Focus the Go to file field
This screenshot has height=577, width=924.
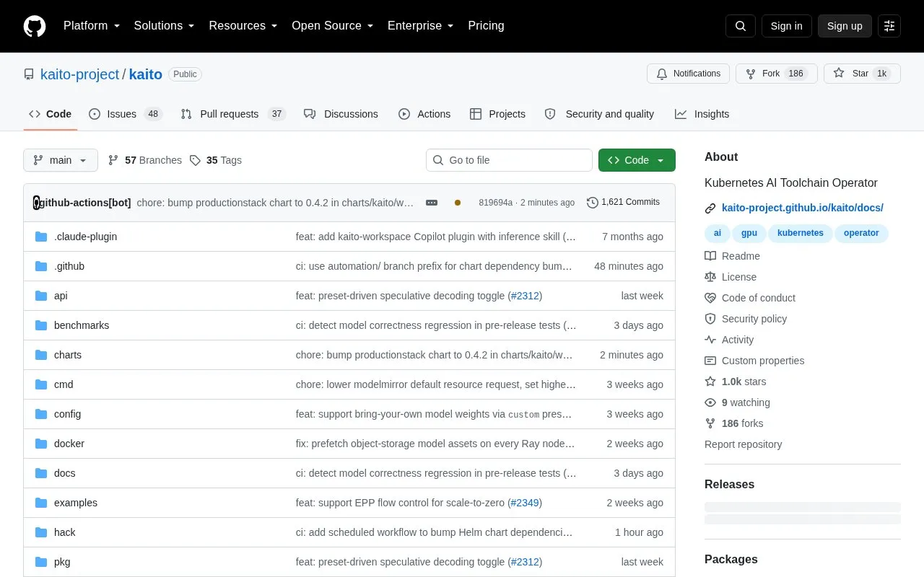509,160
